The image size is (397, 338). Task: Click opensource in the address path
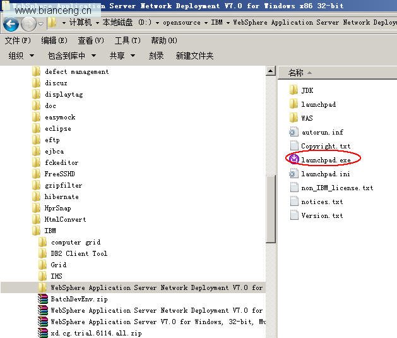pos(182,23)
